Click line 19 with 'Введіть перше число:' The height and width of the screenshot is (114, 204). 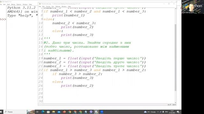[95, 58]
